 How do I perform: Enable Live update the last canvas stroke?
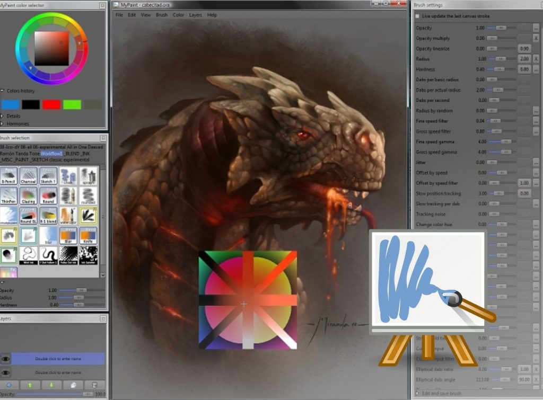coord(417,16)
